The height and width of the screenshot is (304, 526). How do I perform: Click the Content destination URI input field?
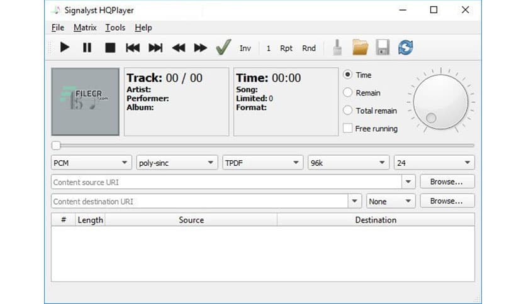199,201
